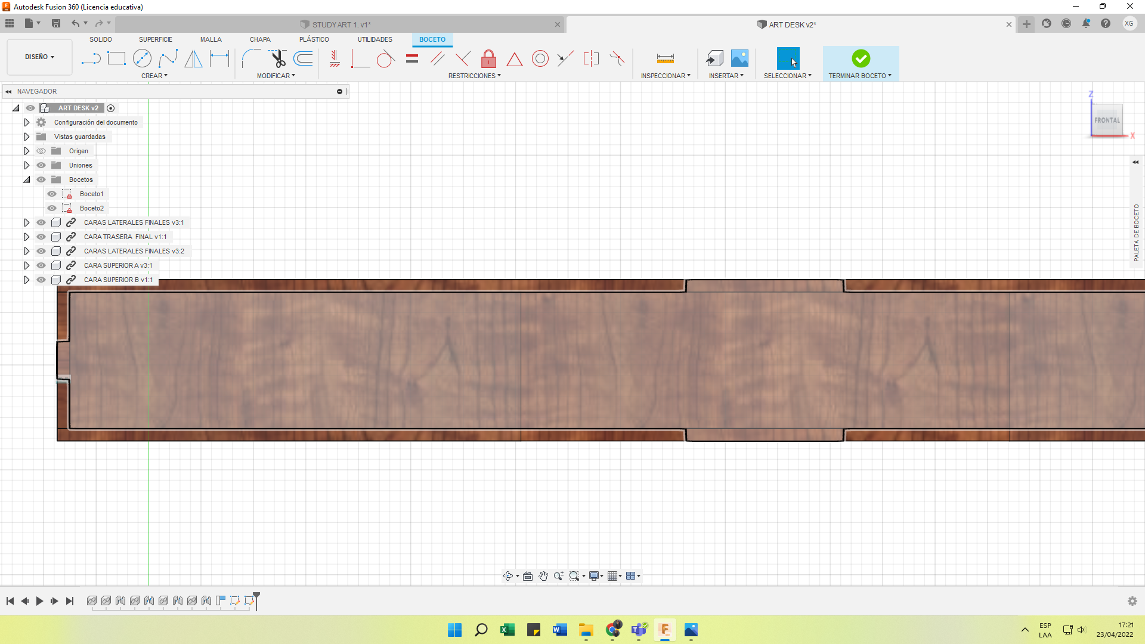Select the Rectangle sketch tool
The height and width of the screenshot is (644, 1145).
pyautogui.click(x=116, y=58)
